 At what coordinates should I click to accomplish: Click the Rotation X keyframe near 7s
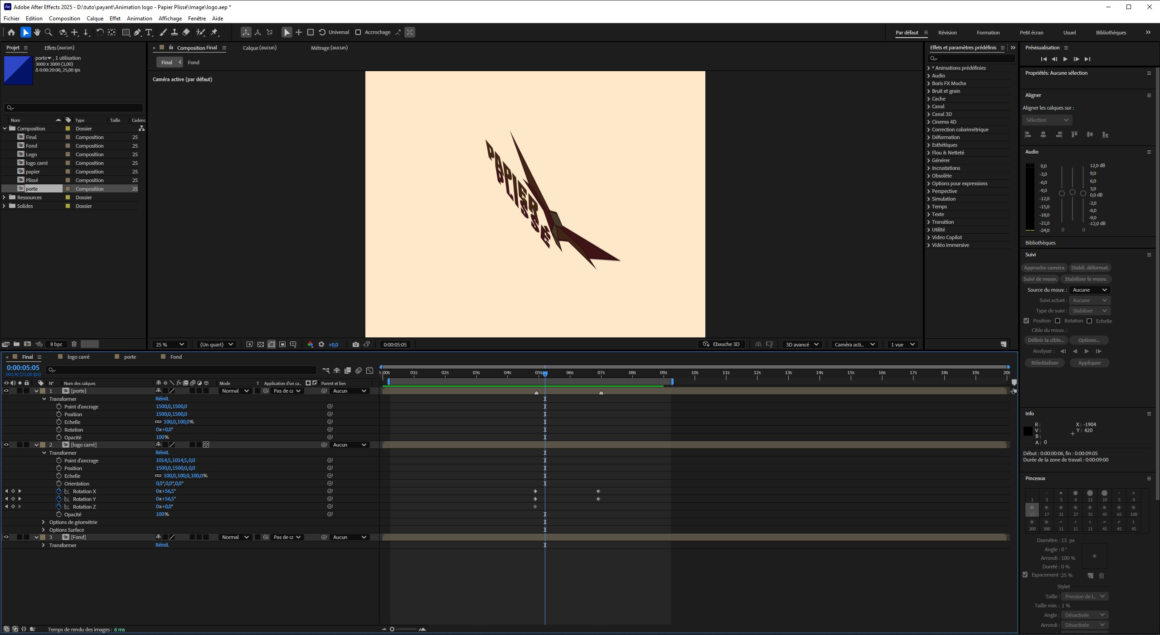click(x=598, y=491)
